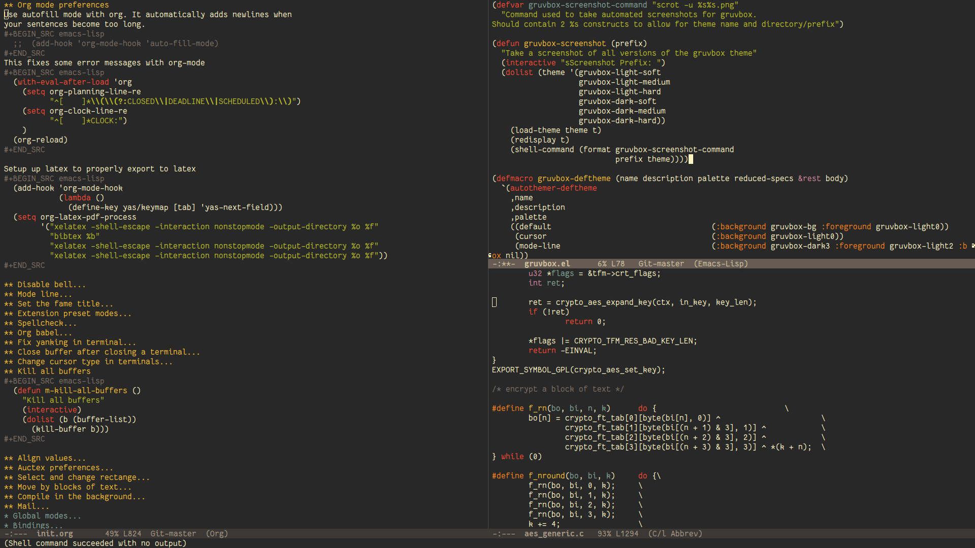Viewport: 975px width, 548px height.
Task: Click Git-master in the init.org mode line
Action: tap(173, 534)
